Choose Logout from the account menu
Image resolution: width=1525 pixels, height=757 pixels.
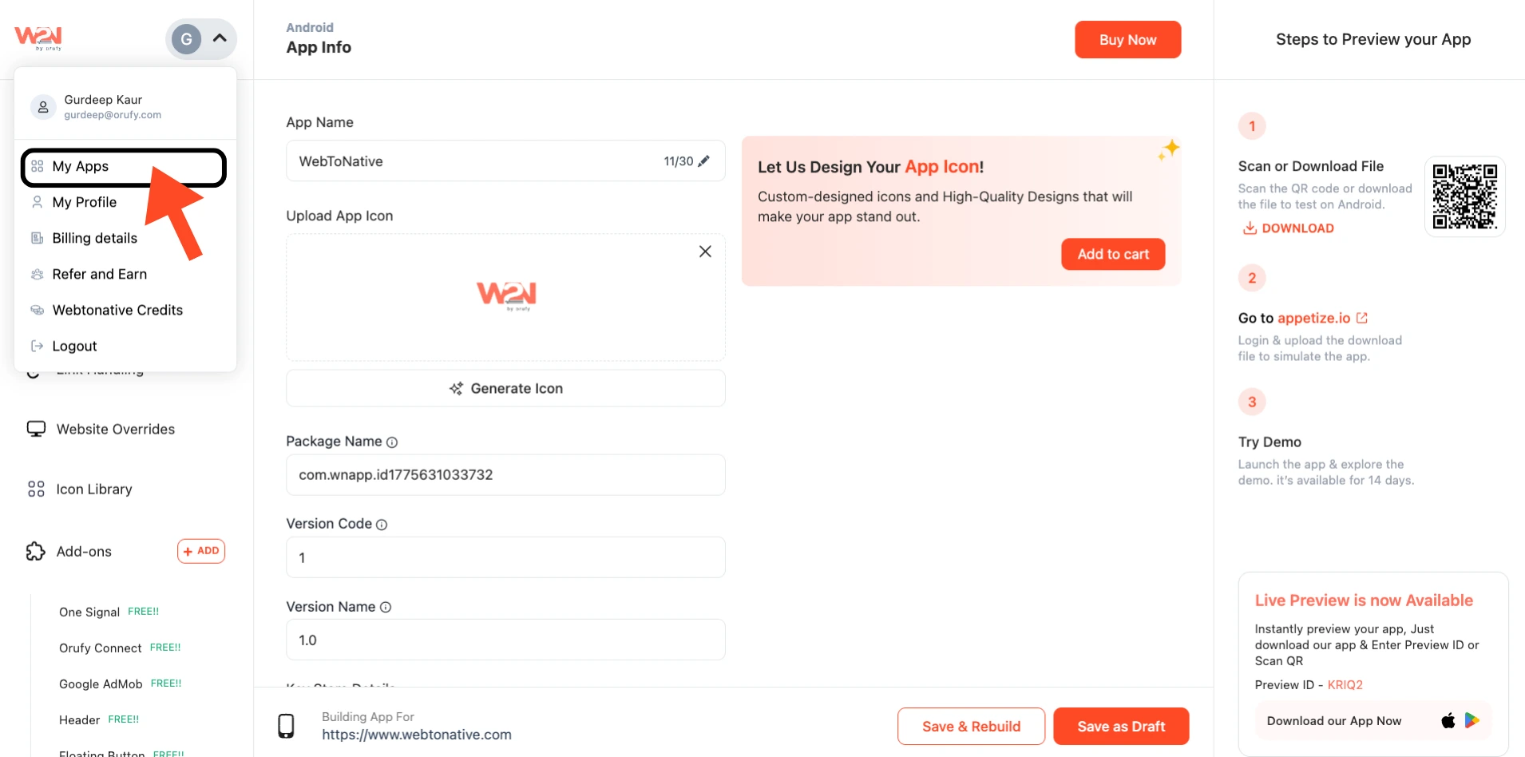(x=74, y=346)
